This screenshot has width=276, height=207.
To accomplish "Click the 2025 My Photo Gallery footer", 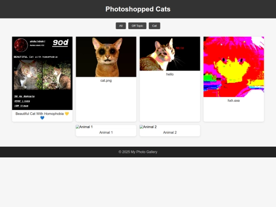I will tap(138, 152).
